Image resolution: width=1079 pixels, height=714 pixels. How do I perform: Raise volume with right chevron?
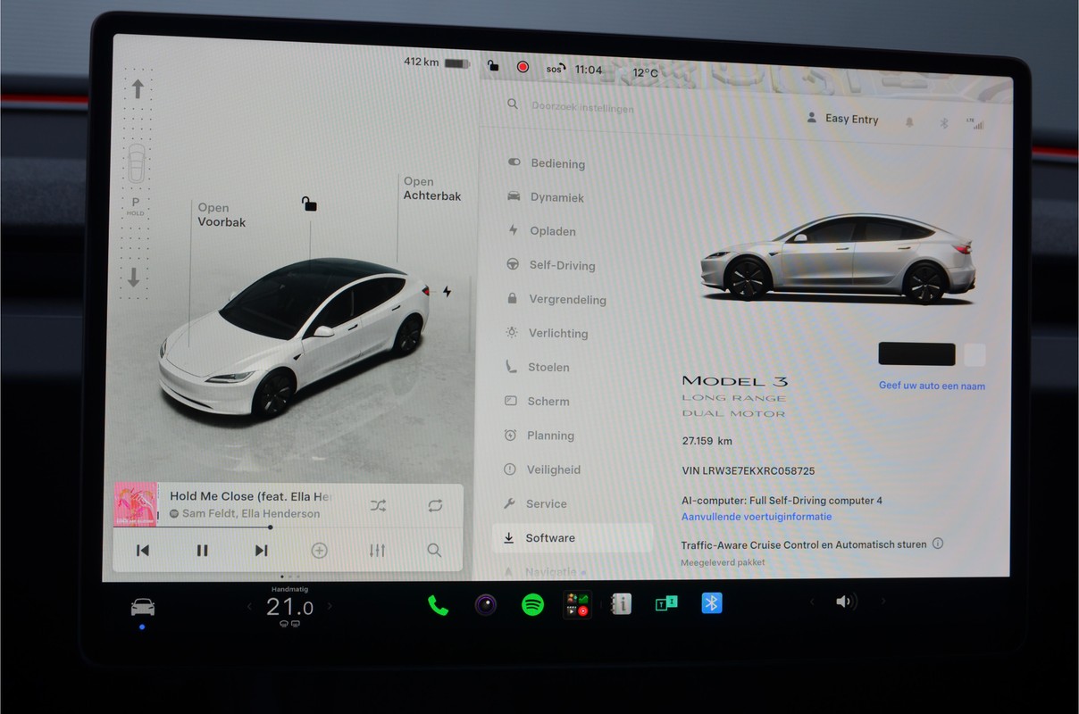[x=883, y=602]
